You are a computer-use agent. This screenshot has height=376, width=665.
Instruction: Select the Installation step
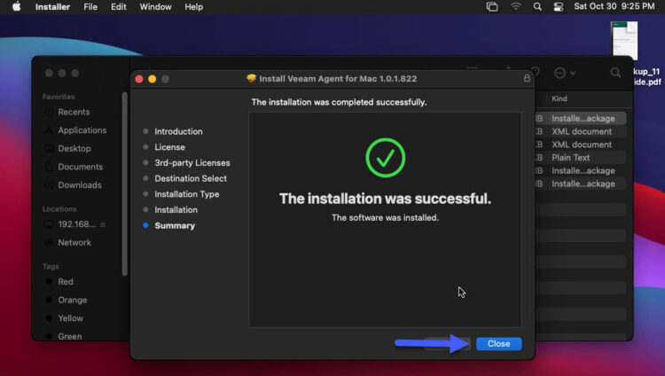click(x=176, y=210)
